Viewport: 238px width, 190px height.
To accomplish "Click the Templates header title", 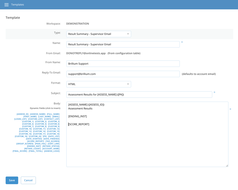I will click(18, 5).
